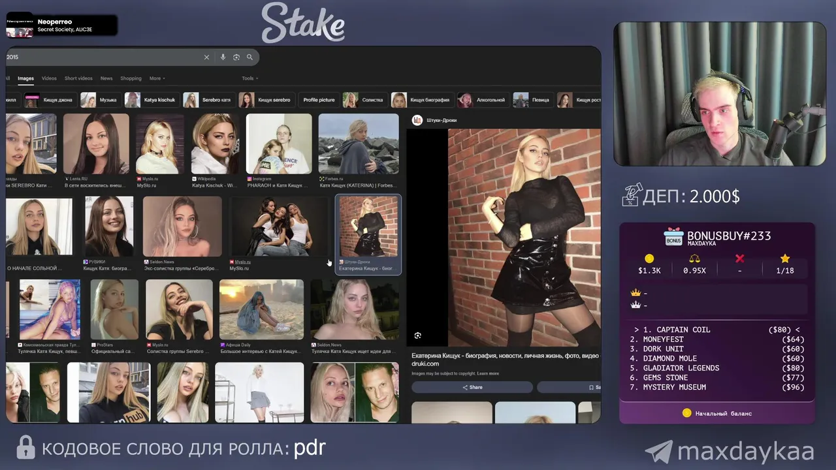Open the Екатерина Кищук биография title link
The width and height of the screenshot is (836, 470).
pos(505,356)
